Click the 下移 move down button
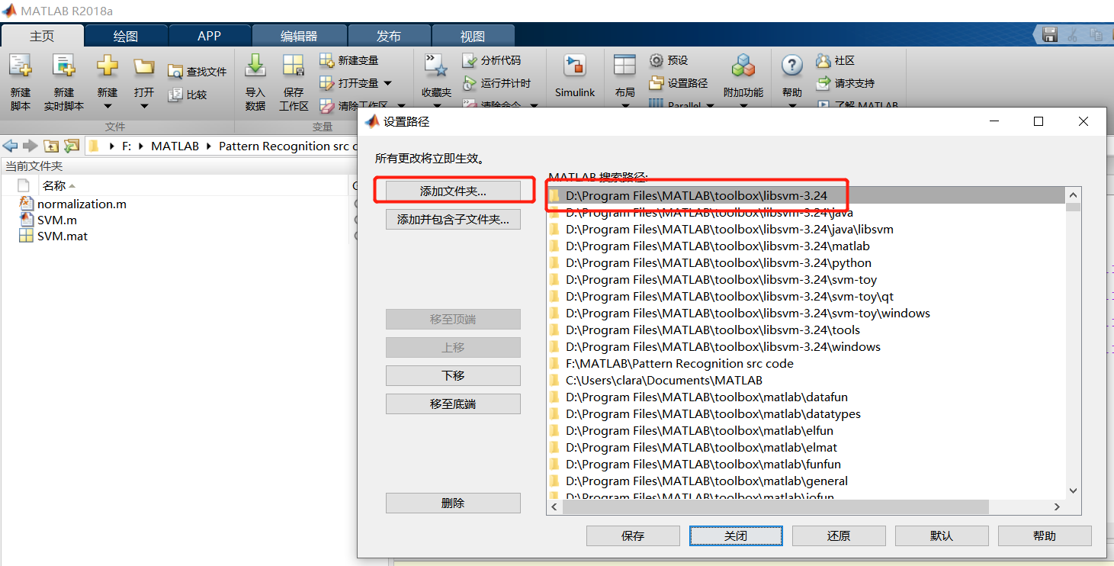The width and height of the screenshot is (1114, 566). click(453, 375)
